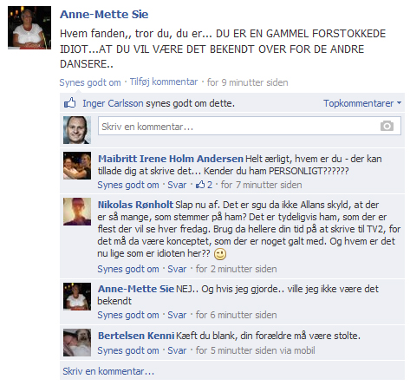This screenshot has width=410, height=392.
Task: Like Maibritt's comment via 'Synes godt om'
Action: [x=128, y=185]
